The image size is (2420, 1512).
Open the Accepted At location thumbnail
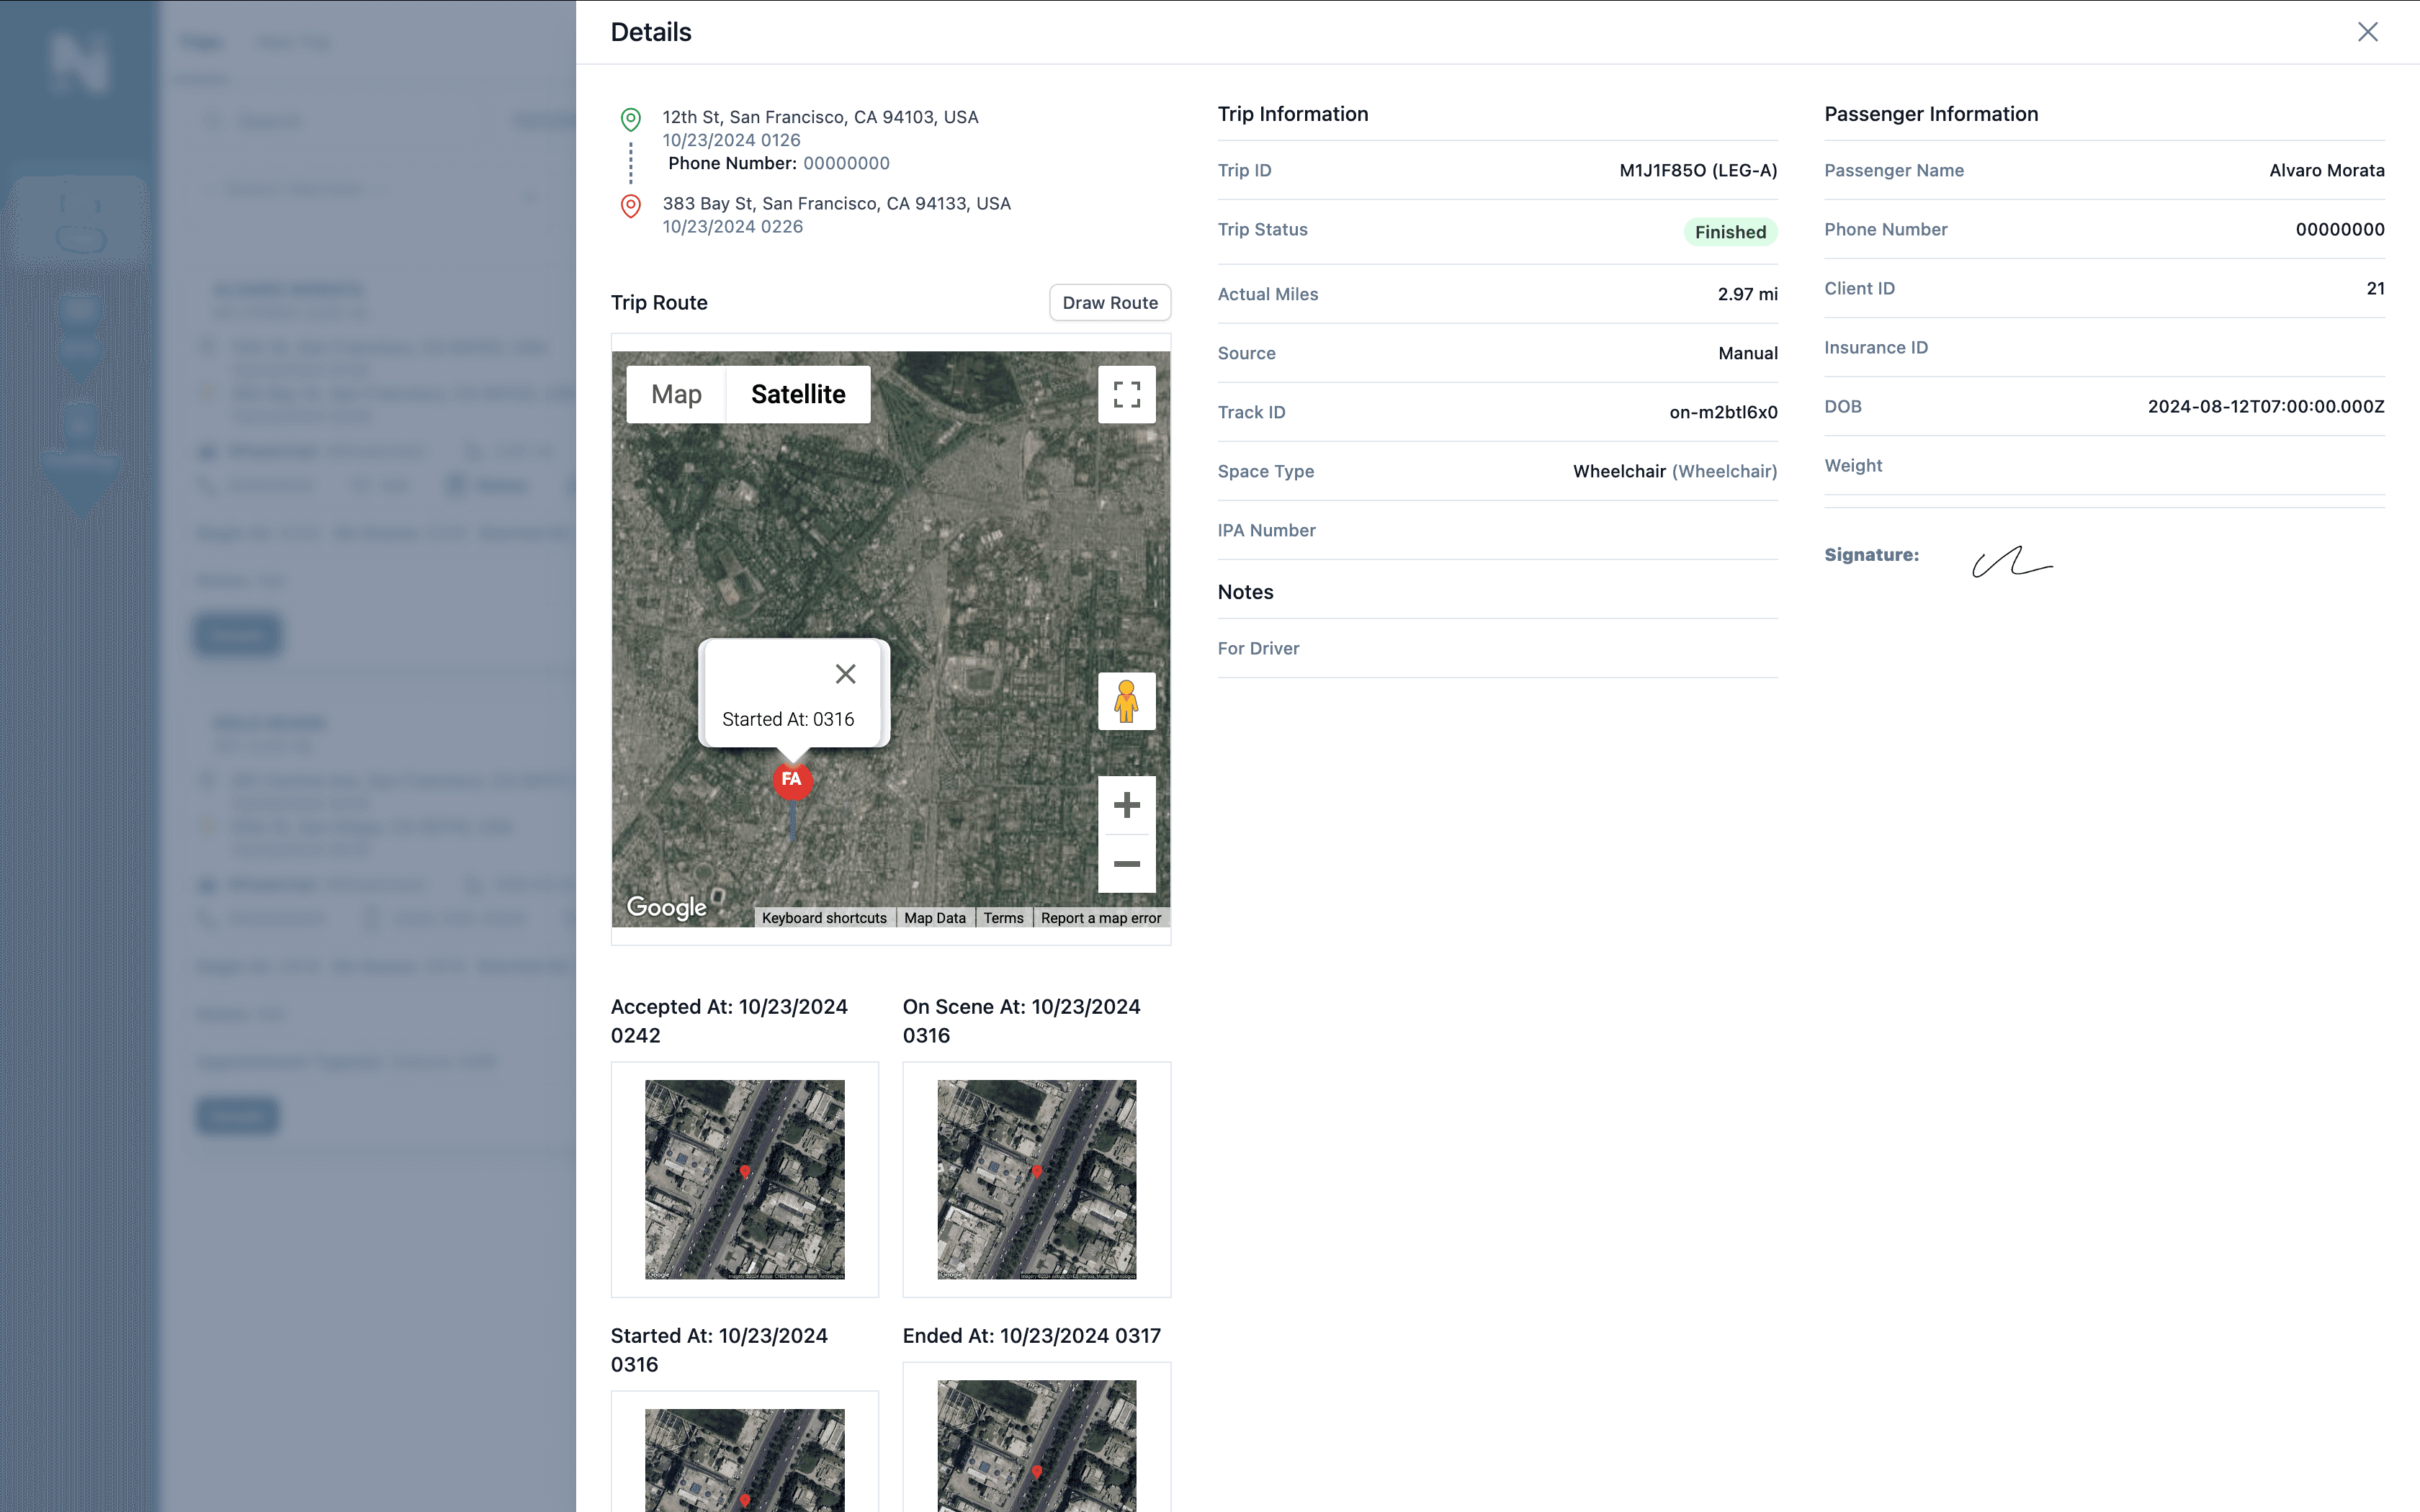(x=744, y=1179)
